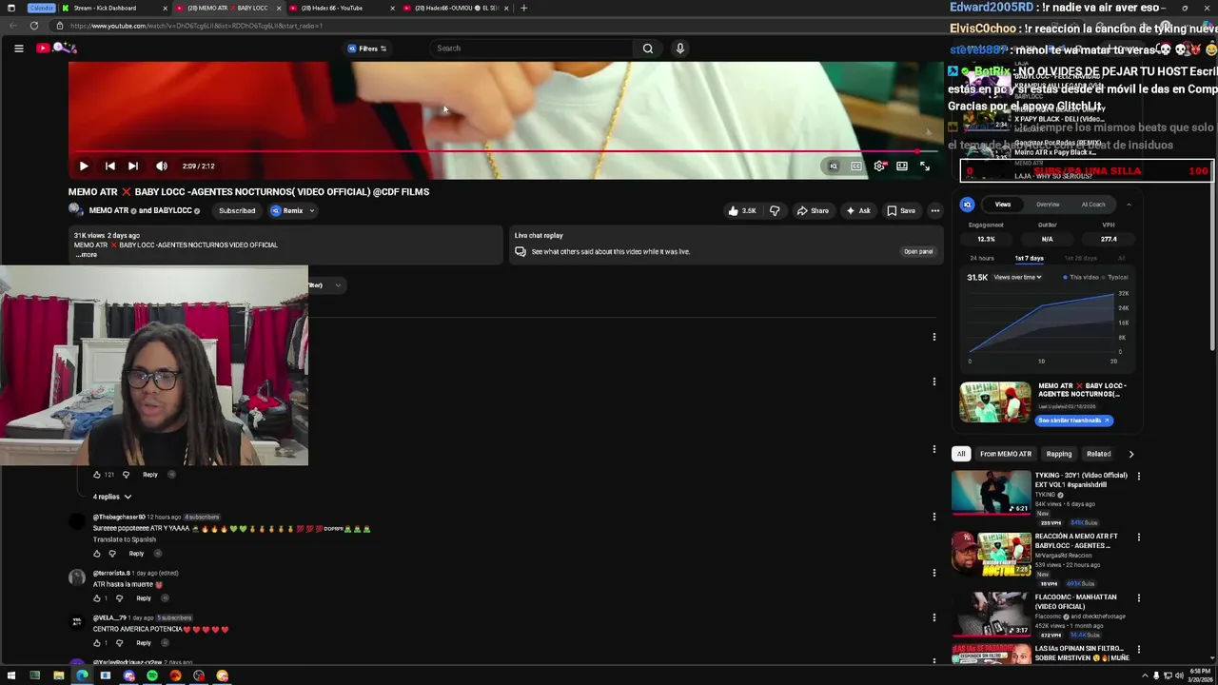Open player settings gear
The image size is (1218, 685).
pos(879,166)
